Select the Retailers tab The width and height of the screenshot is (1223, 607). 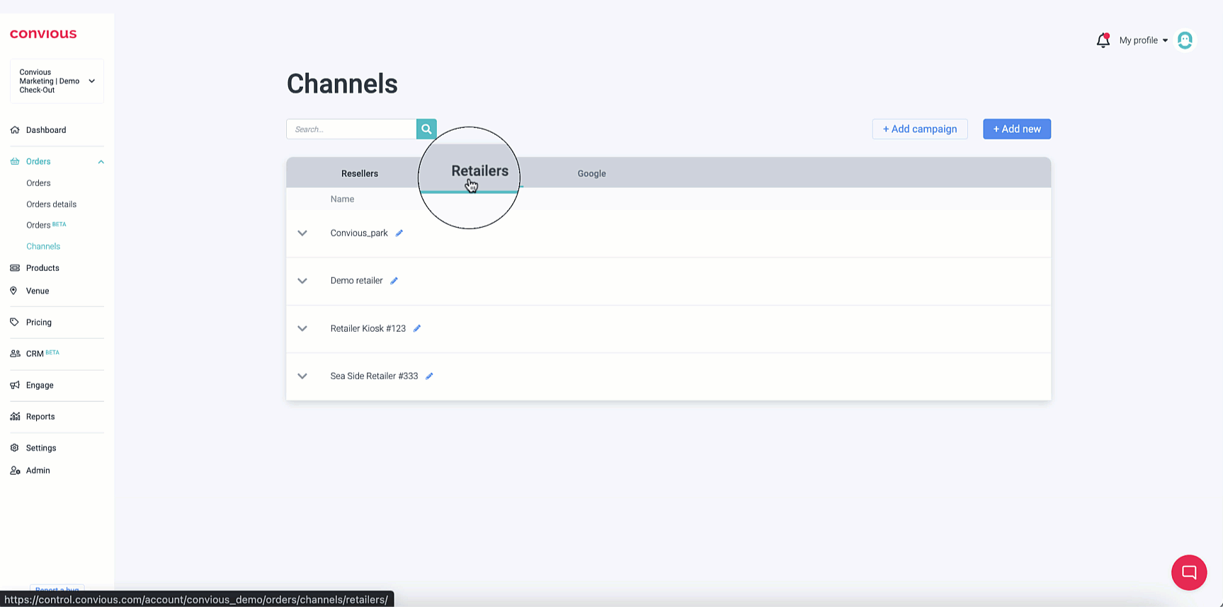(x=479, y=171)
